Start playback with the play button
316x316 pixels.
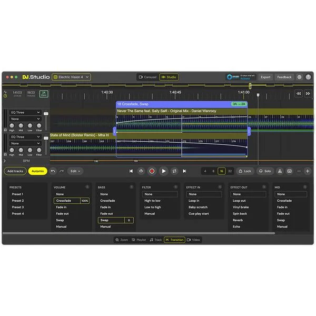(164, 171)
